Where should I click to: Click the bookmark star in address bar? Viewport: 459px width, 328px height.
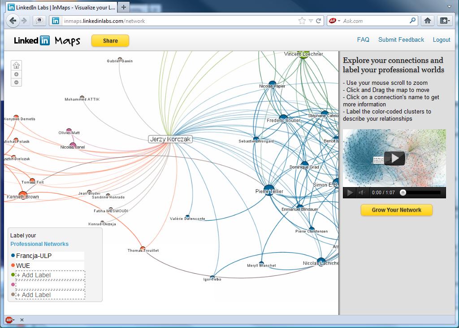pos(302,21)
